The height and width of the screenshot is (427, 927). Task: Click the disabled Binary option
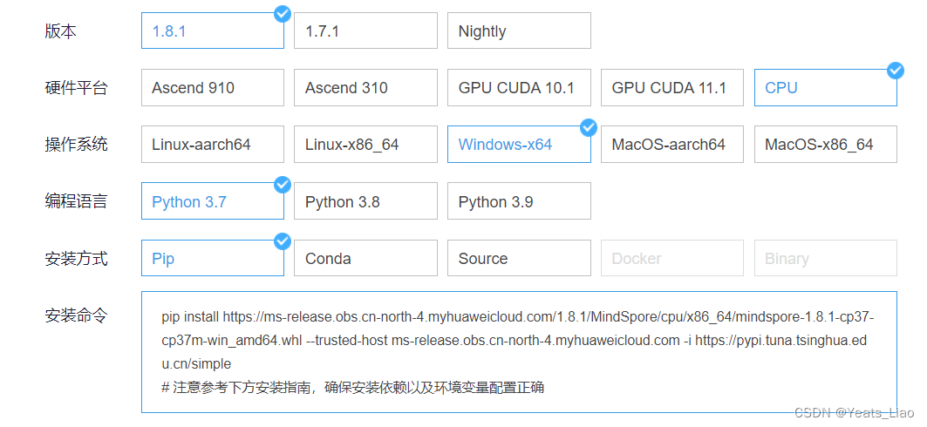(825, 258)
